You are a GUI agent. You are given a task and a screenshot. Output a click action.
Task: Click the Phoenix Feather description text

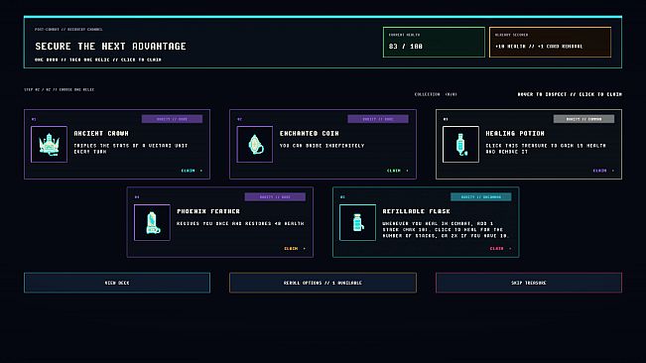pyautogui.click(x=240, y=223)
